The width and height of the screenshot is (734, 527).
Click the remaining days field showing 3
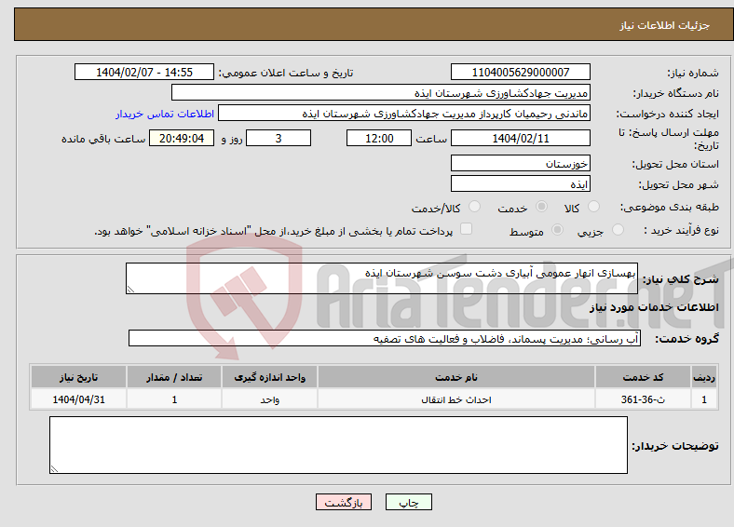(x=279, y=138)
